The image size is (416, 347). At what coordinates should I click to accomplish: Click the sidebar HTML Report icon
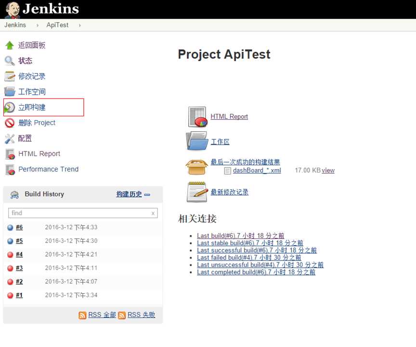tap(10, 154)
